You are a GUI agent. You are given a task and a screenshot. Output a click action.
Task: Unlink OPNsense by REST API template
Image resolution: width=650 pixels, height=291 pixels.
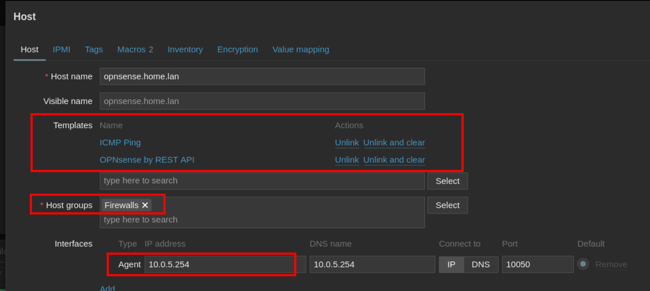pos(347,160)
